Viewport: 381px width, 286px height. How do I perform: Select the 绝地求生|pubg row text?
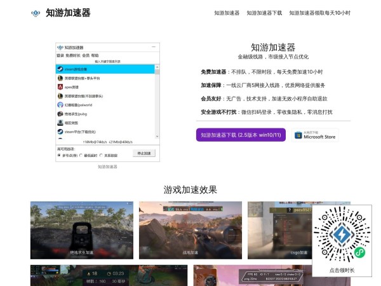point(76,114)
